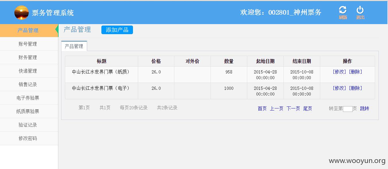Image resolution: width=388 pixels, height=169 pixels.
Task: Go to first page via 首页
Action: click(x=262, y=108)
